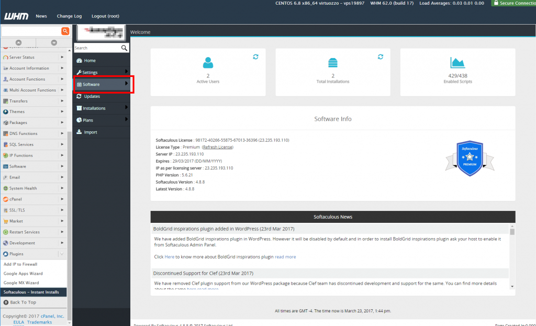536x326 pixels.
Task: Click the WHM sidebar search field
Action: (x=31, y=31)
